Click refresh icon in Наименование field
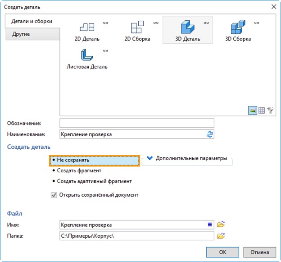The width and height of the screenshot is (281, 262). [210, 134]
